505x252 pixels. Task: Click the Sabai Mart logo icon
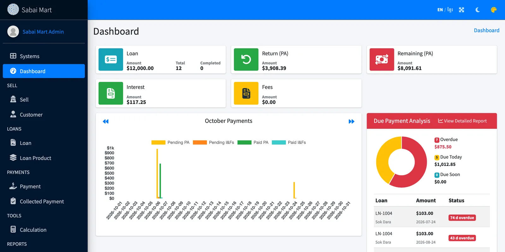(13, 9)
